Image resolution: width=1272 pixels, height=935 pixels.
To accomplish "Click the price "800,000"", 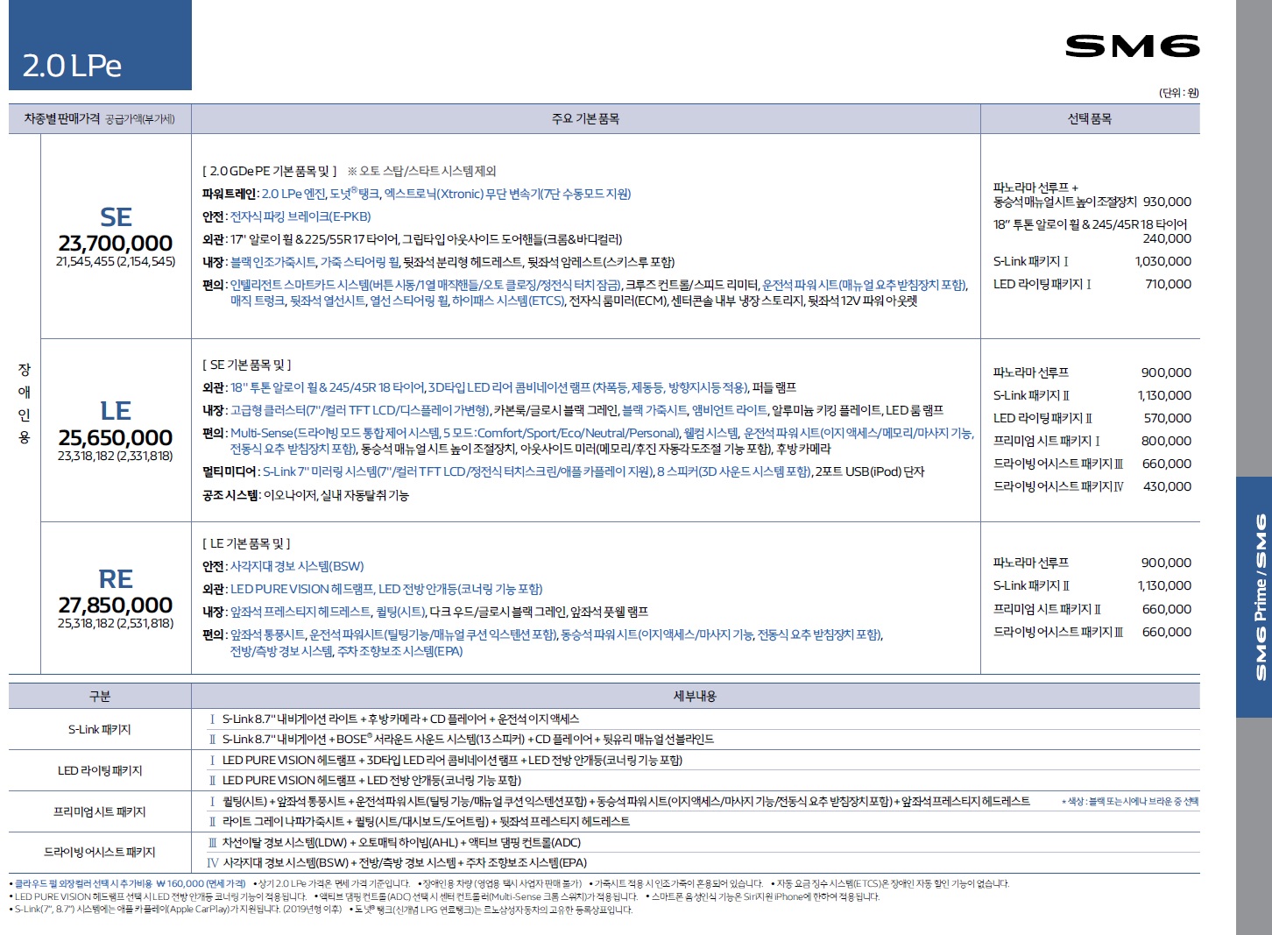I will coord(1167,441).
